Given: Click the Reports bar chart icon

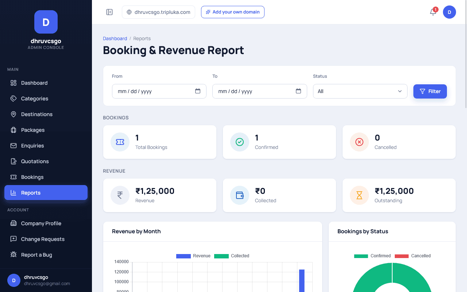Looking at the screenshot, I should (x=13, y=193).
